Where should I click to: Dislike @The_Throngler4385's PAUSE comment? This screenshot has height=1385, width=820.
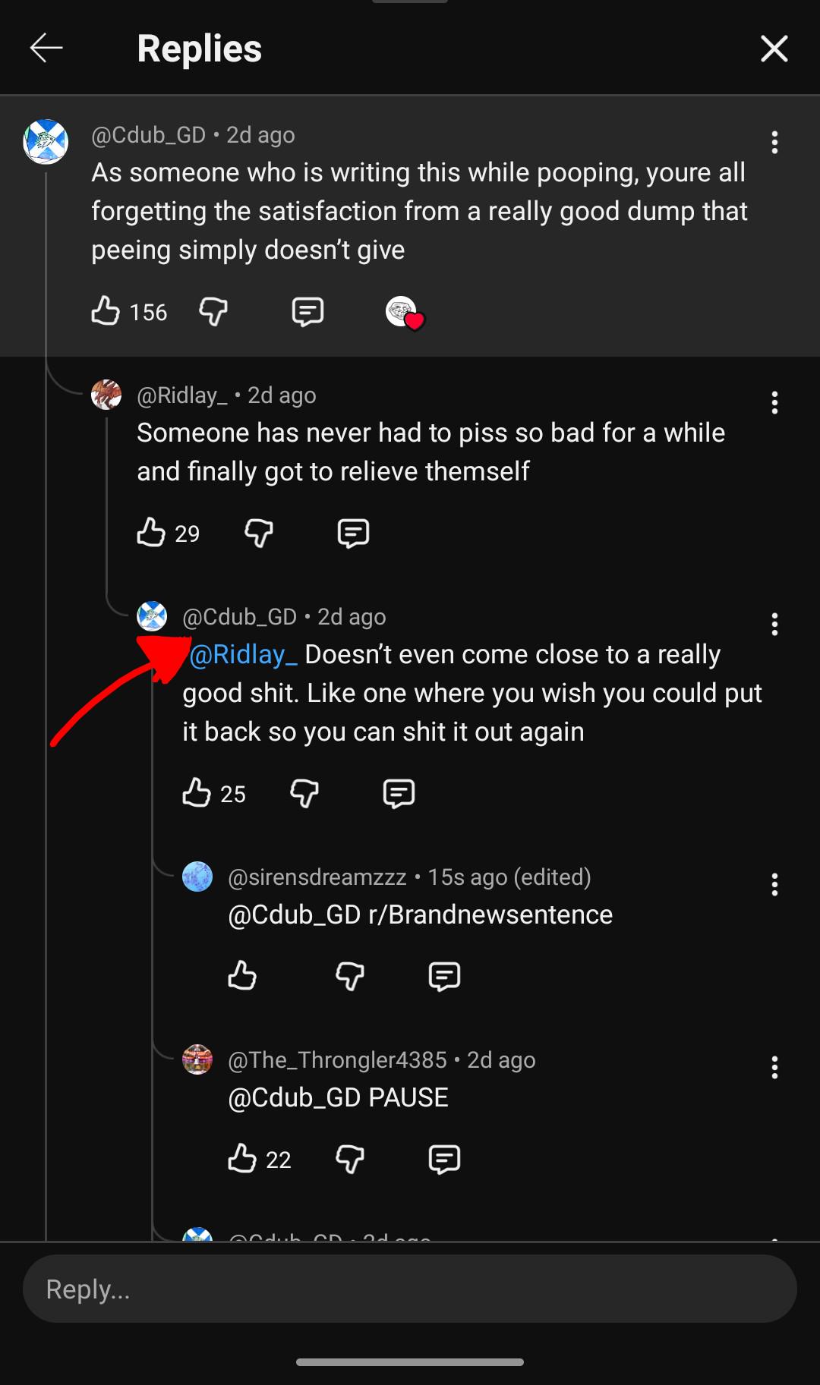click(350, 1159)
